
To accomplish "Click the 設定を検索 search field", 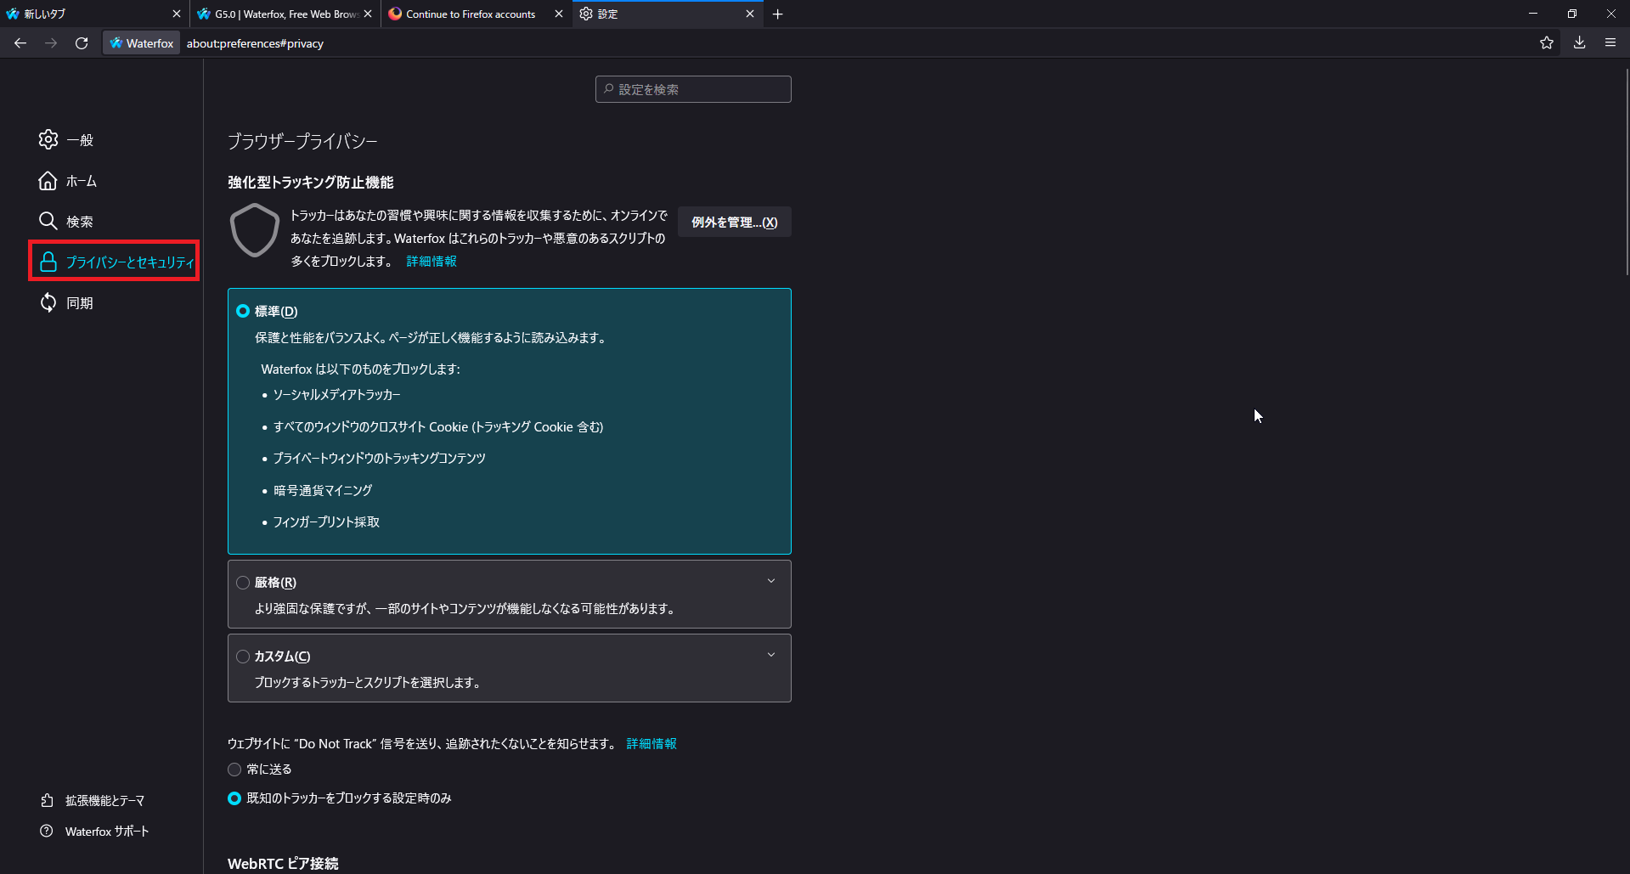I will [693, 89].
